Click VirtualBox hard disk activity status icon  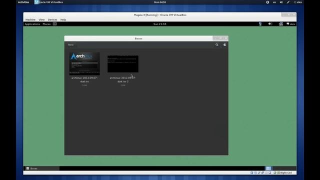coord(252,172)
